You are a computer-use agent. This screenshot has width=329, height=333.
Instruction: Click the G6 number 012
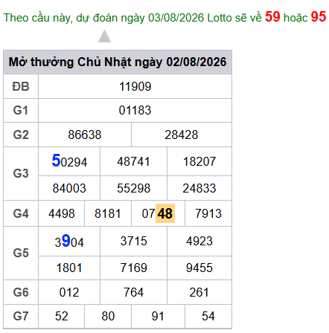[x=69, y=292]
